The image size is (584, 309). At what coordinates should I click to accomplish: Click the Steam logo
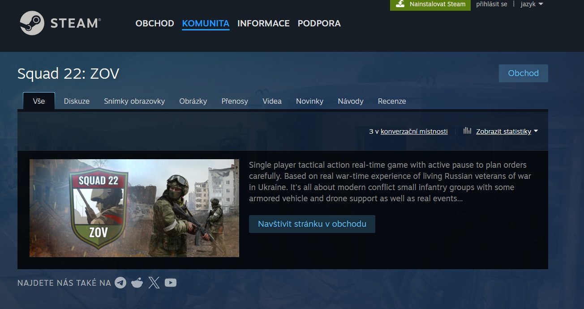[x=60, y=23]
